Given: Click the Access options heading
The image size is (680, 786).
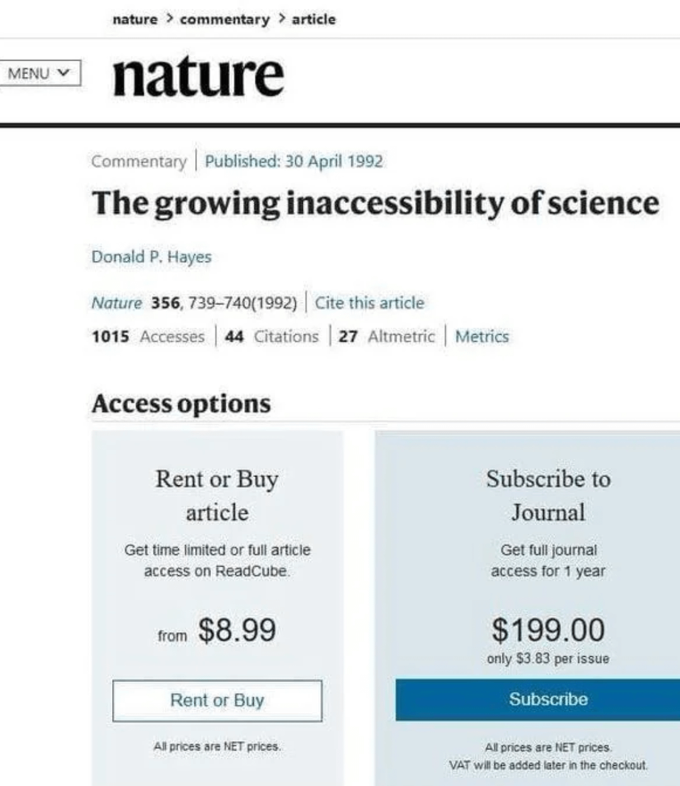Looking at the screenshot, I should coord(181,404).
